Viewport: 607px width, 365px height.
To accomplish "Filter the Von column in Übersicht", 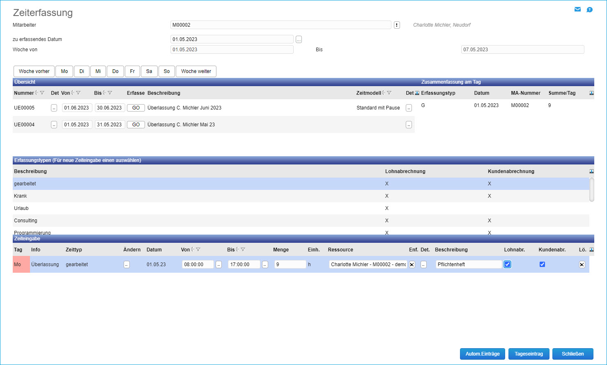I will click(x=78, y=93).
